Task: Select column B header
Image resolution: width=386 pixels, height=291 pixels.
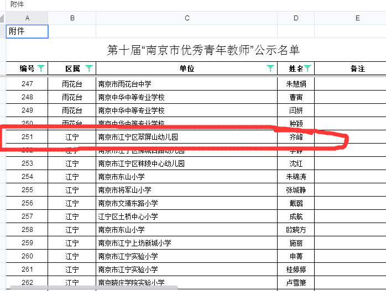Action: coord(72,18)
